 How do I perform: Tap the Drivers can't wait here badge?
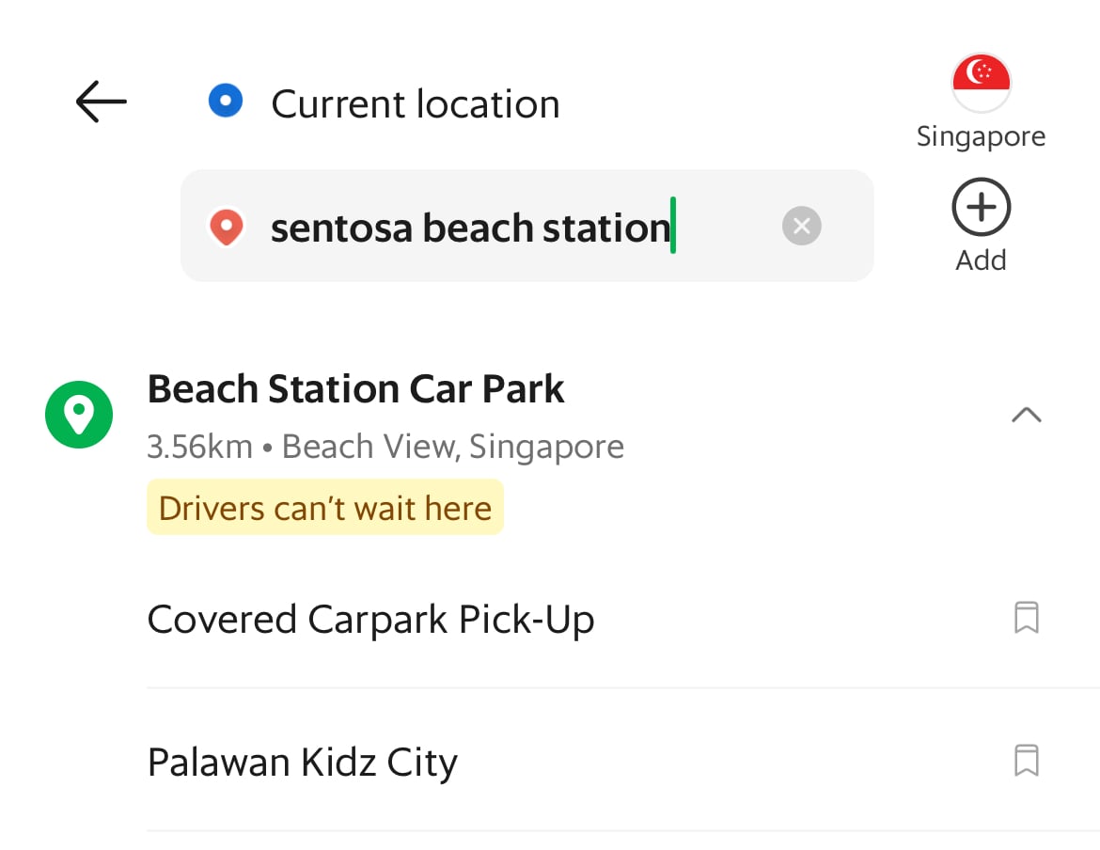pos(325,508)
